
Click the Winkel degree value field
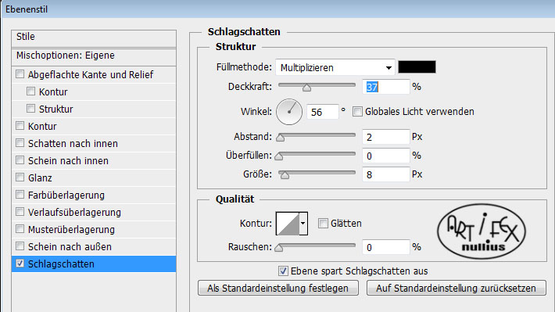pyautogui.click(x=323, y=112)
